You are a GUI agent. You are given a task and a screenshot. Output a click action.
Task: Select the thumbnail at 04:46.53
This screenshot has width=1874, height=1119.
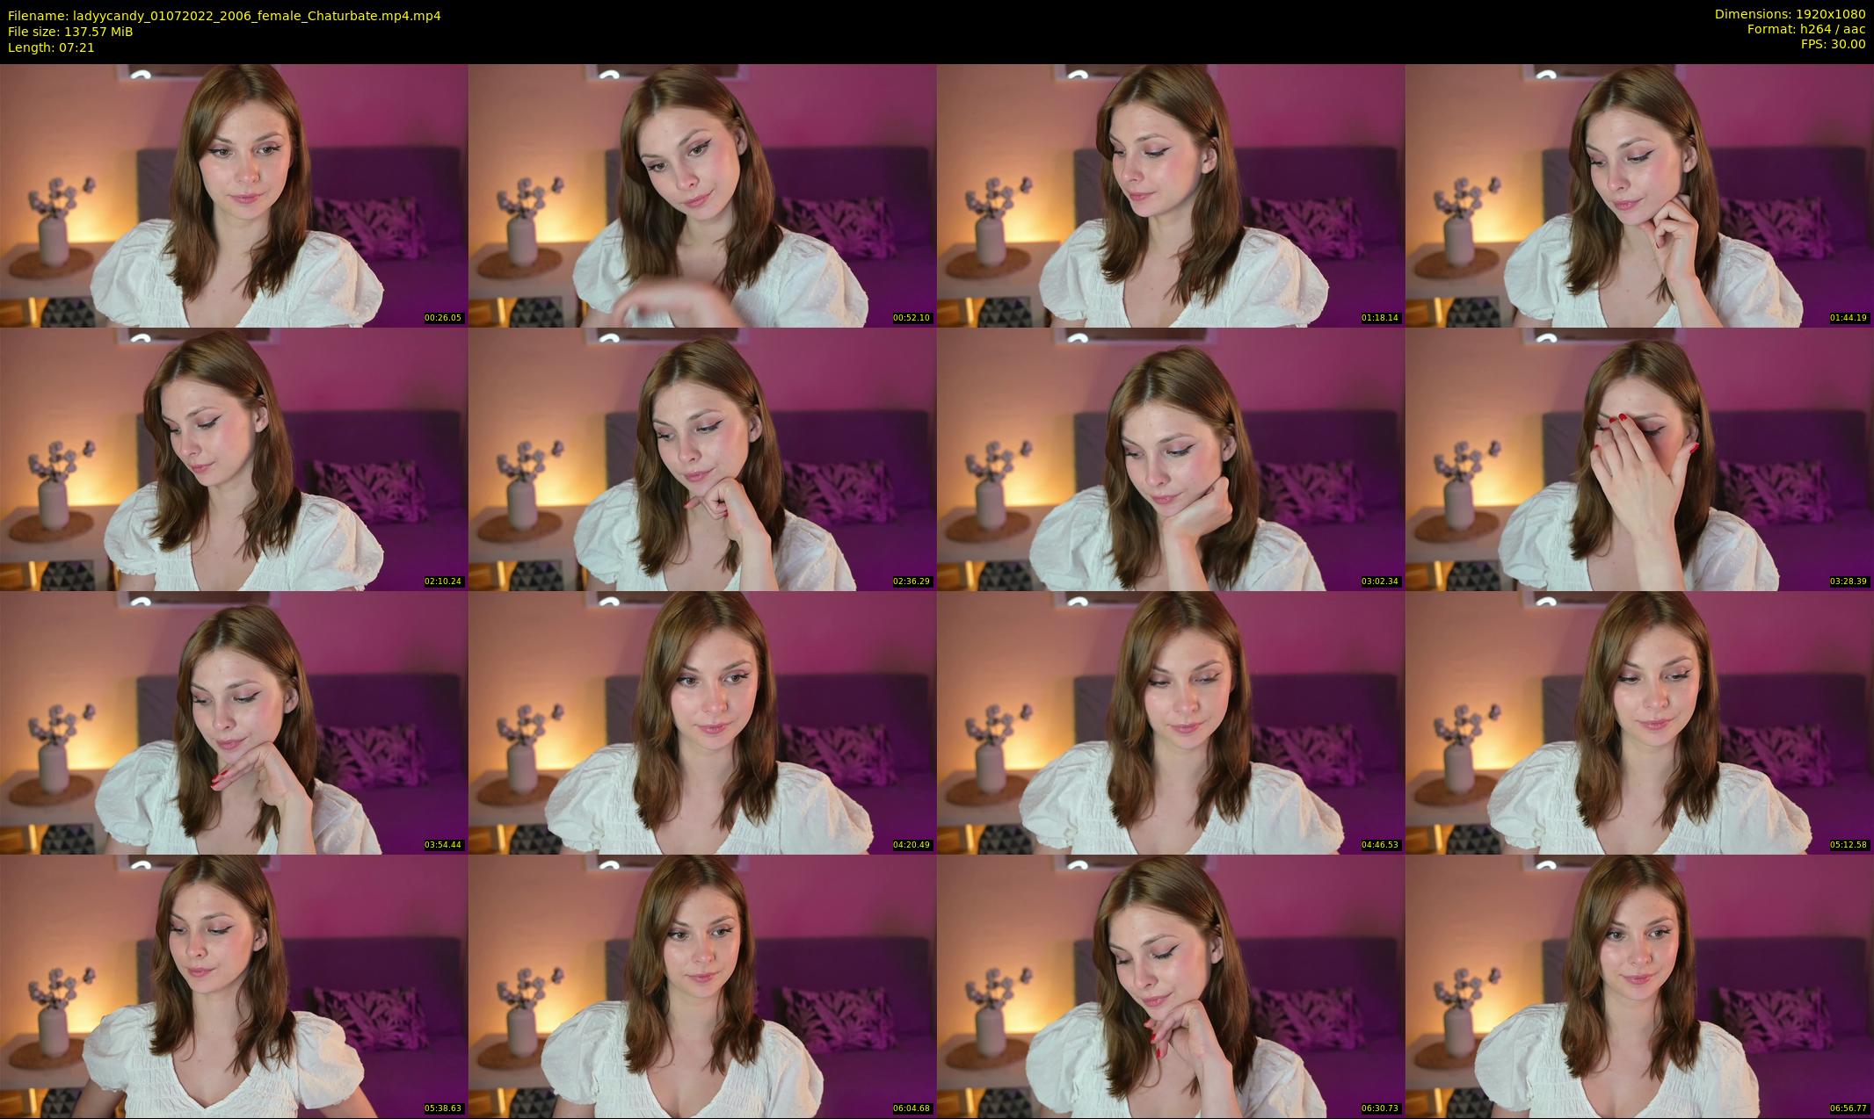[x=1171, y=722]
